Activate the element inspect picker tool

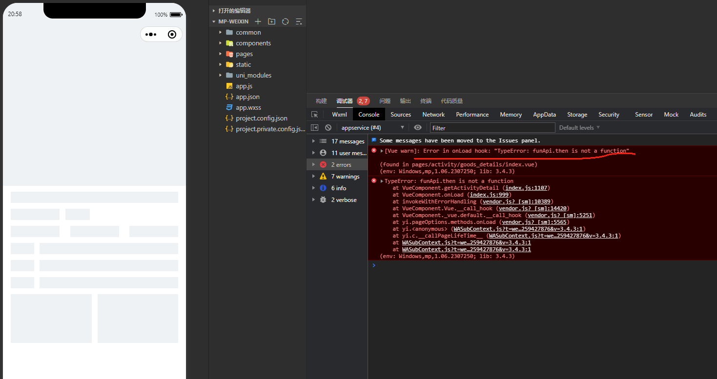pos(315,115)
